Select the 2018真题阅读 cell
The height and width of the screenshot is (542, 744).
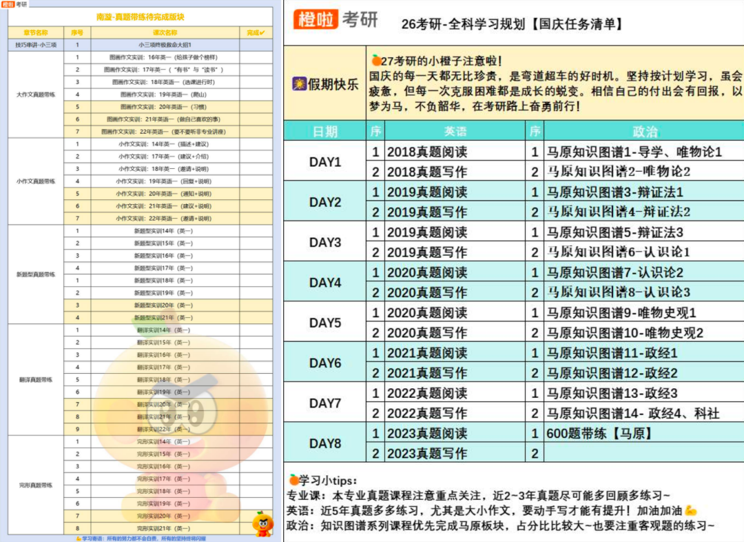[455, 152]
